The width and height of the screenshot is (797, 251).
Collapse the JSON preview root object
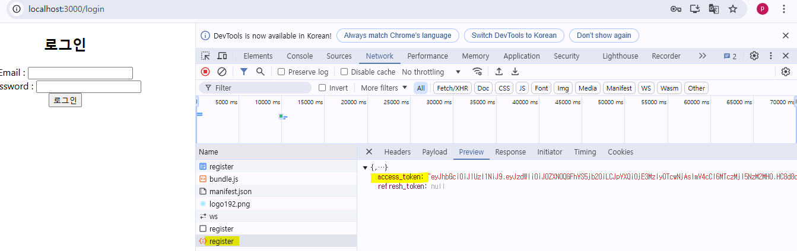click(366, 168)
